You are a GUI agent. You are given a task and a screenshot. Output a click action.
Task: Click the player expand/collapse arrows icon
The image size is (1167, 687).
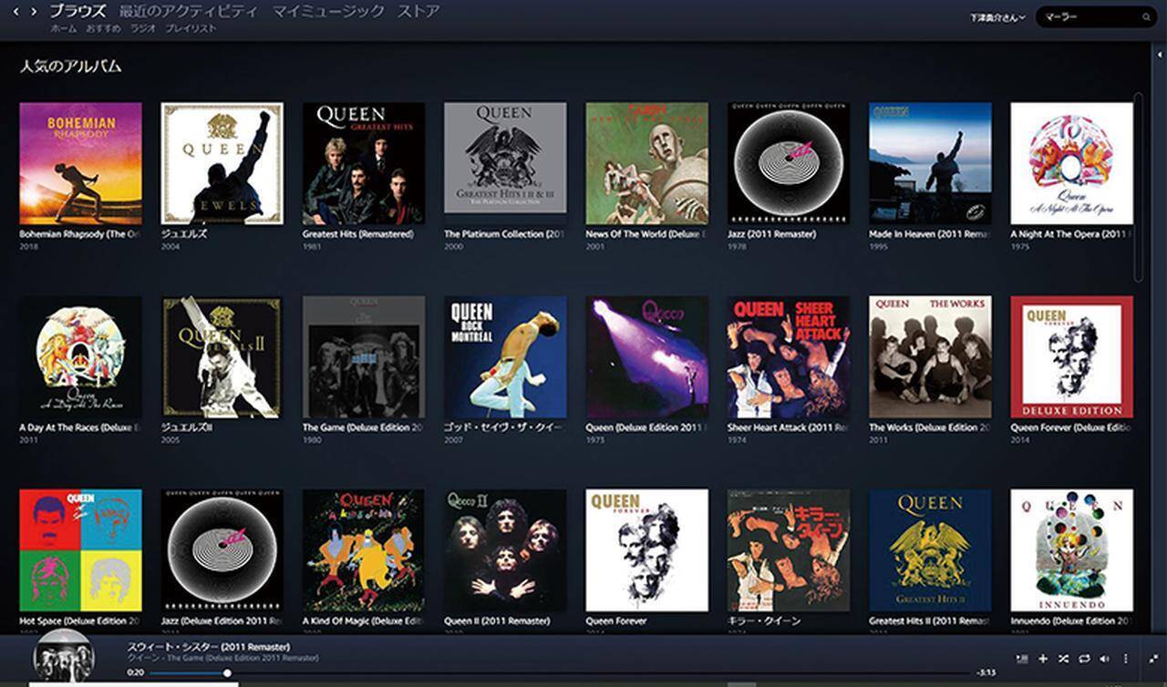coord(1153,658)
